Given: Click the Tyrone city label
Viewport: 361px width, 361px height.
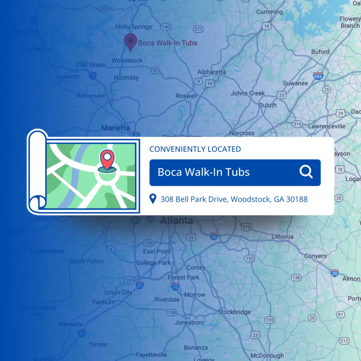Looking at the screenshot, I should tap(98, 345).
